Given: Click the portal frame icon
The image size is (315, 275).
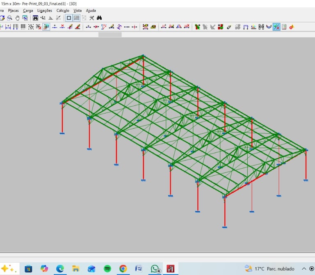Looking at the screenshot, I should click(246, 27).
